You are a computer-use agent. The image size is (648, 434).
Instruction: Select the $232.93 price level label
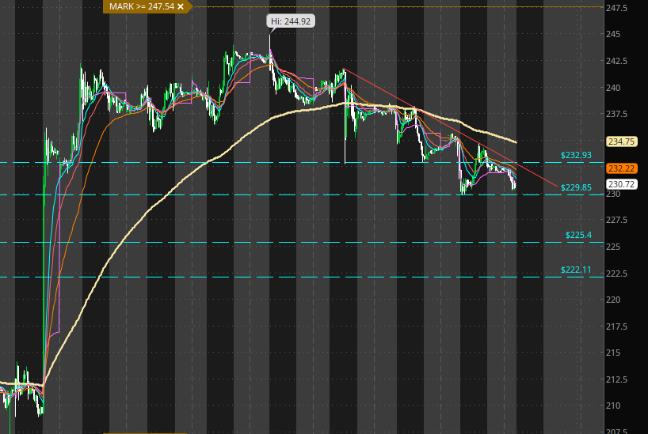pyautogui.click(x=576, y=155)
